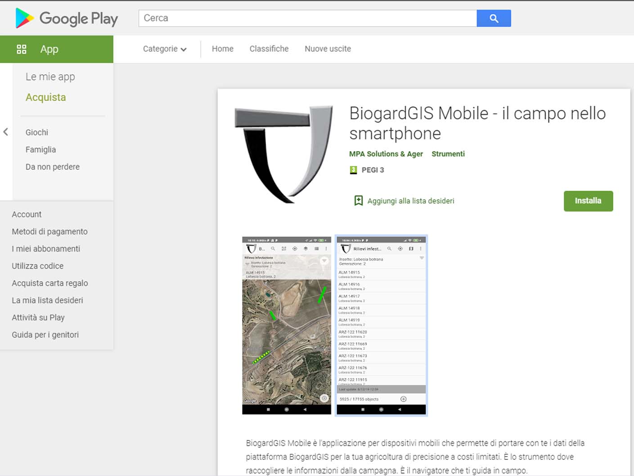The image size is (634, 476).
Task: Click the Google Play logo
Action: (67, 18)
